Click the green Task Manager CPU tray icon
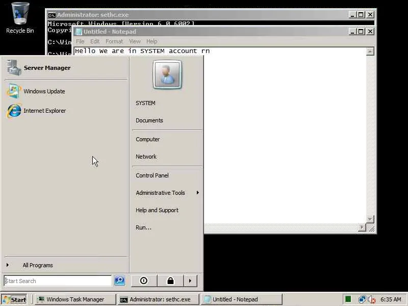This screenshot has width=408, height=306. point(348,299)
